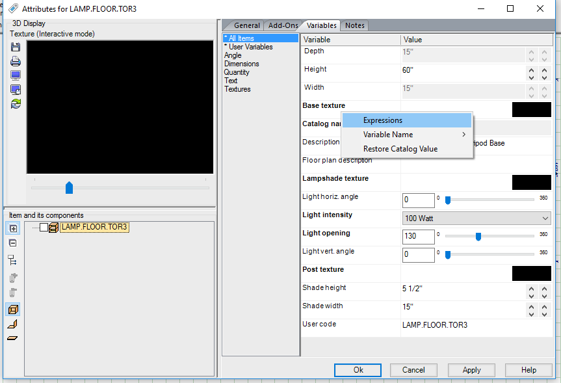Check the LAMP.FLOOR.TOR3 checkbox
The image size is (561, 383).
coord(44,228)
